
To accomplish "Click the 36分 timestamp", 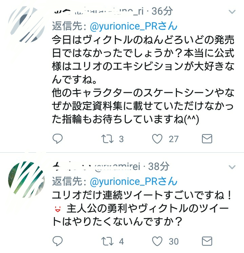I will (x=162, y=11).
